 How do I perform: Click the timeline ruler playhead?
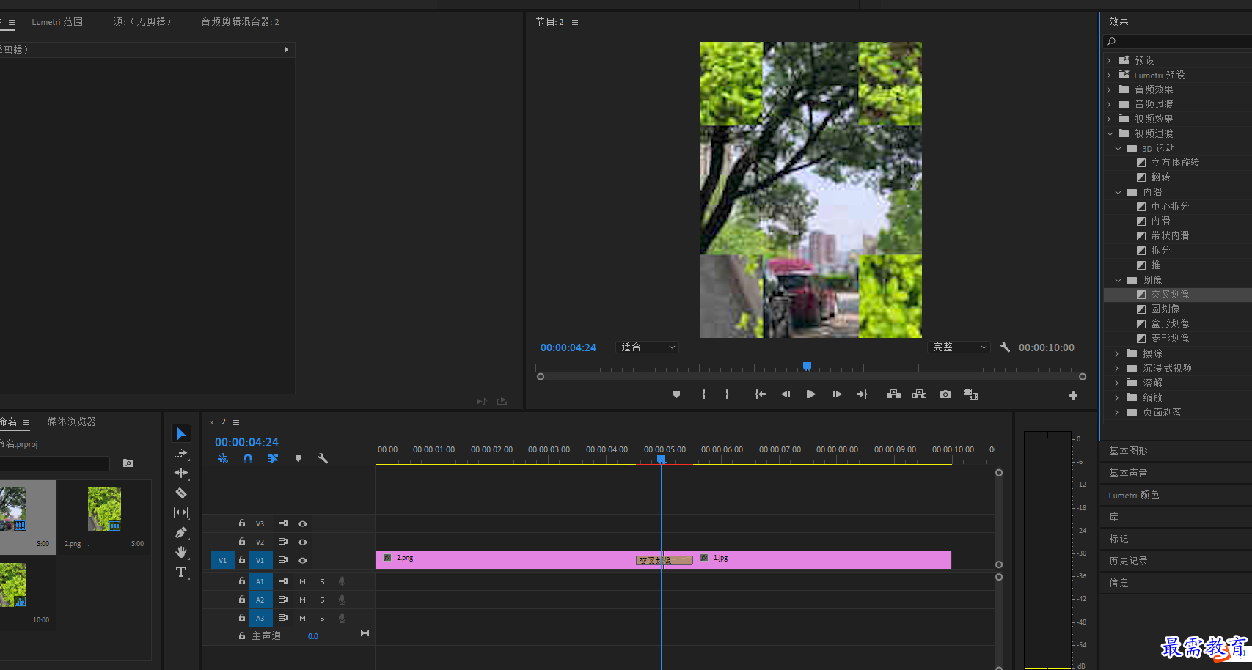point(661,459)
